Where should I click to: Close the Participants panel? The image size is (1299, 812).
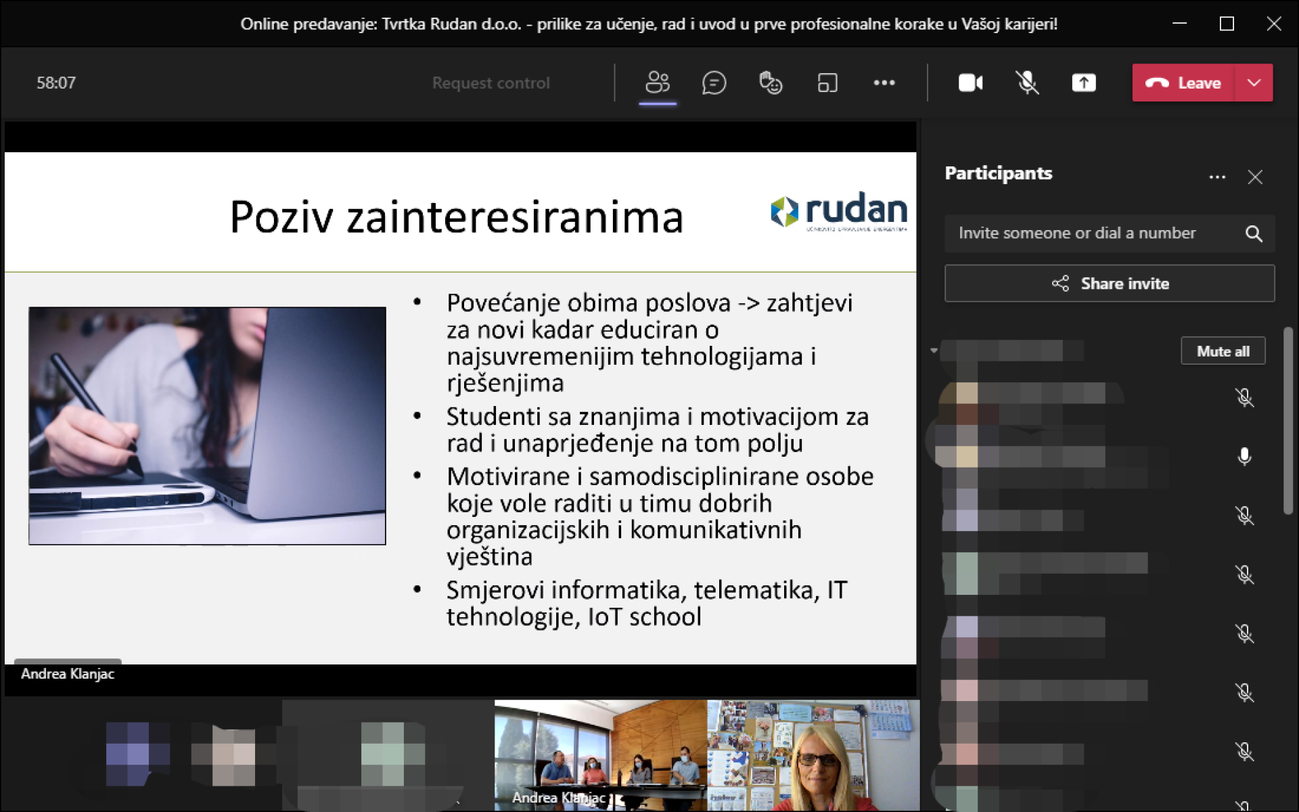pos(1256,177)
